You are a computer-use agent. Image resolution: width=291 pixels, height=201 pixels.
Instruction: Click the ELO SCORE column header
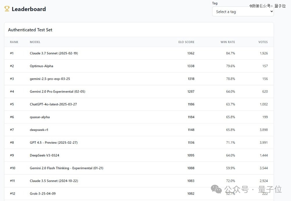(186, 42)
